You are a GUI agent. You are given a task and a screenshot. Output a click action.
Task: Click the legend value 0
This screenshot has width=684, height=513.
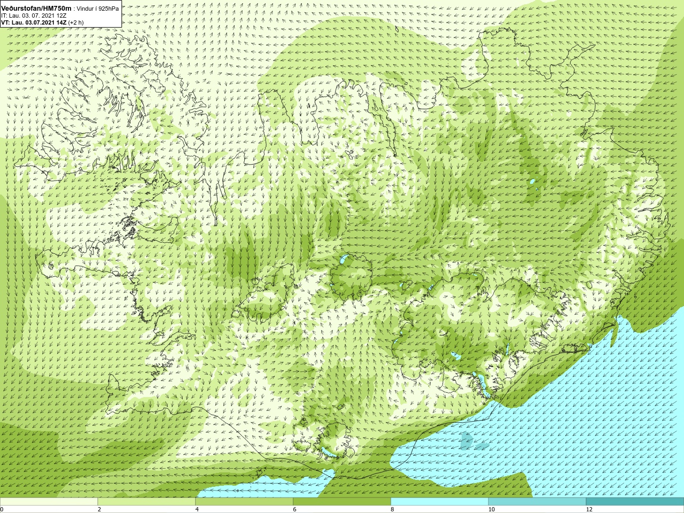(x=2, y=509)
